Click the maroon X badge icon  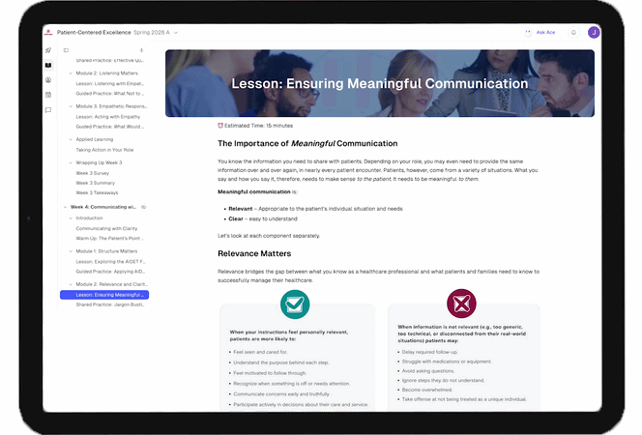point(461,304)
